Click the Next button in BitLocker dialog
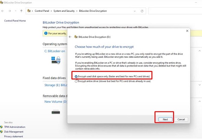 coord(165,119)
